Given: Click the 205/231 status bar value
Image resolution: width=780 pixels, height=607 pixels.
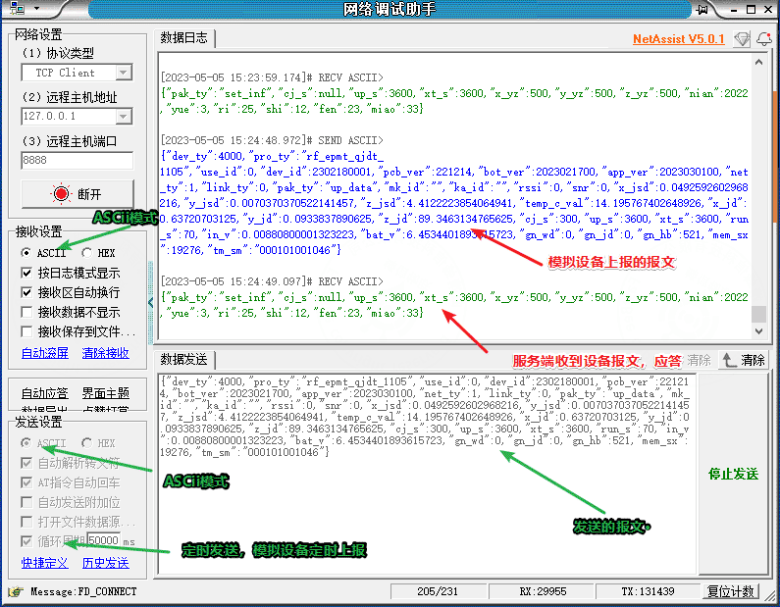Looking at the screenshot, I should 438,591.
